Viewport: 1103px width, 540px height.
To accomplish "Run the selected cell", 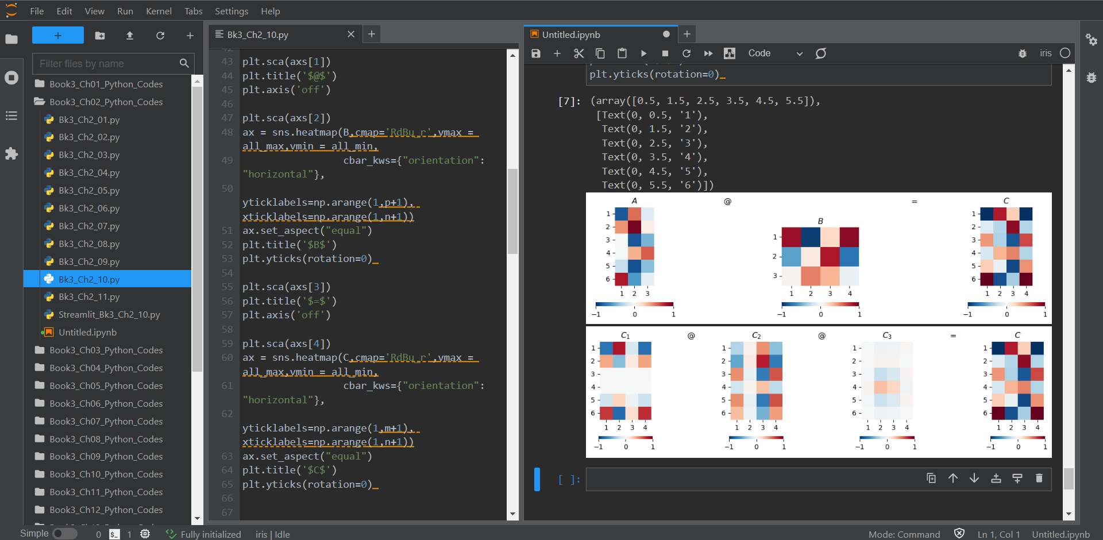I will (x=643, y=53).
